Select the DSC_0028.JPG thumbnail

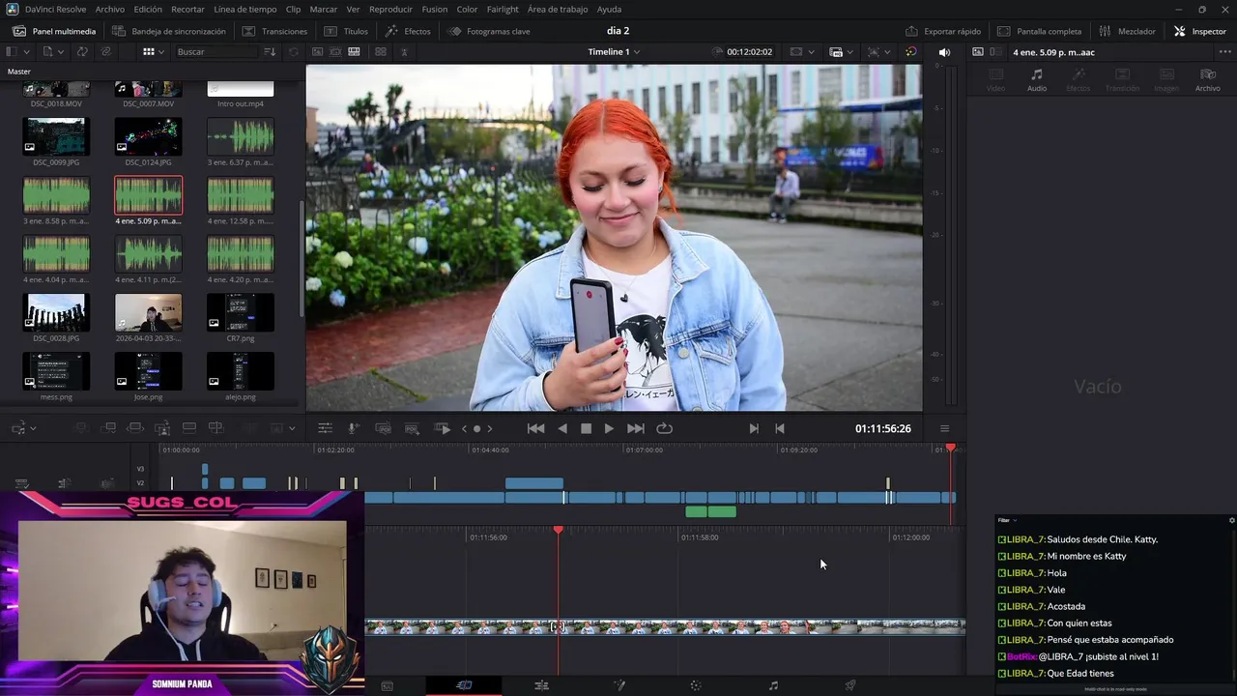56,313
